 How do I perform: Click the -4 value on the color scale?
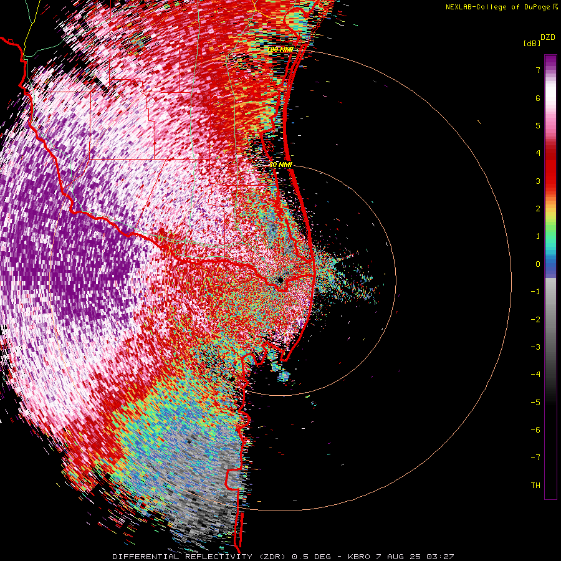[x=535, y=375]
